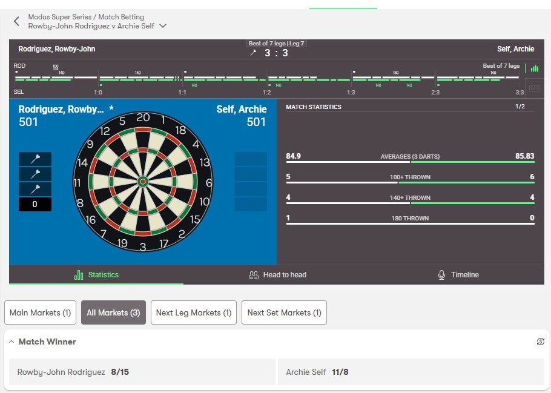
Task: Select the All Markets (3) filter
Action: pos(113,312)
